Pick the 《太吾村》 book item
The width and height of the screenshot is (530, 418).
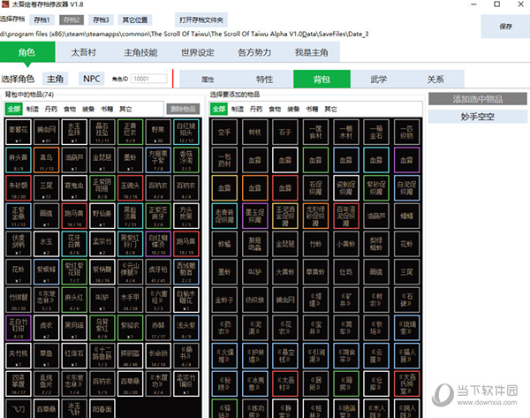pos(285,384)
